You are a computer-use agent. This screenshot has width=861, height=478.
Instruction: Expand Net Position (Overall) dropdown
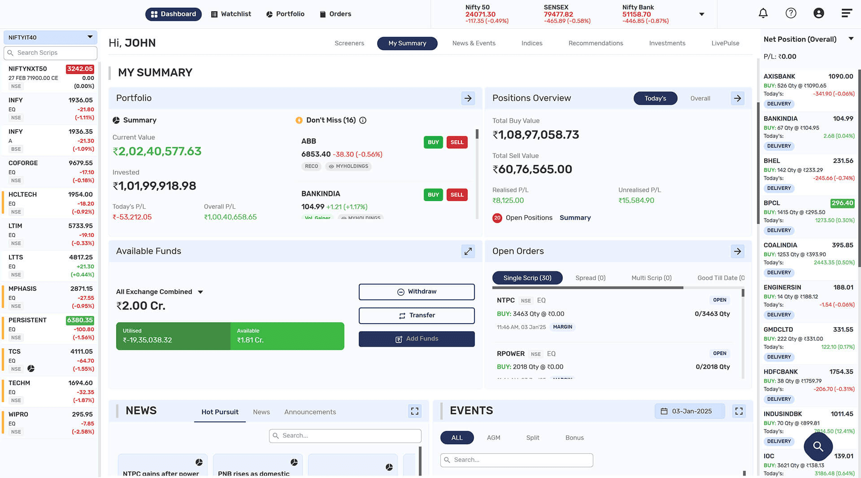(850, 39)
